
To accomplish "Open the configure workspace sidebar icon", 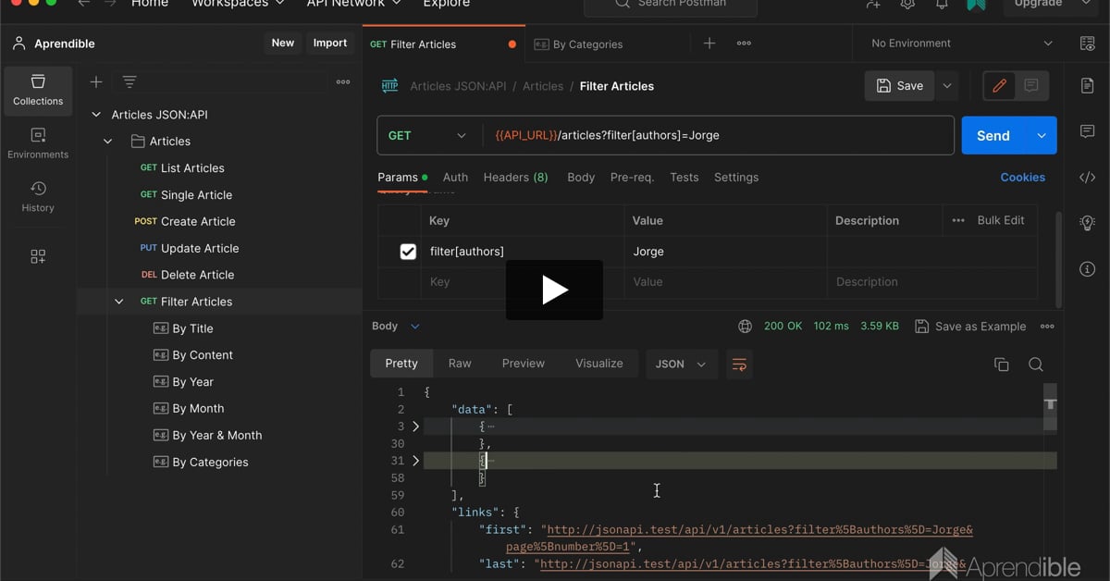I will tap(38, 256).
